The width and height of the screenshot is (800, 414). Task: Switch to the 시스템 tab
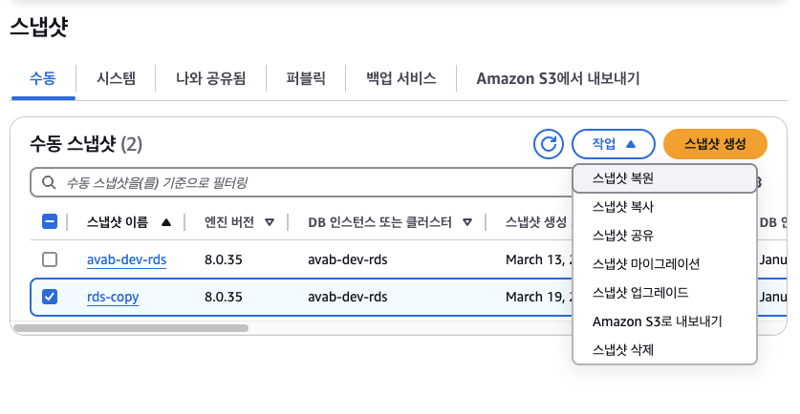pyautogui.click(x=116, y=78)
